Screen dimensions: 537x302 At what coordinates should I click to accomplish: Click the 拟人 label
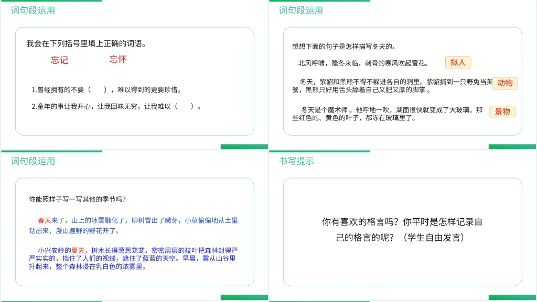[458, 62]
